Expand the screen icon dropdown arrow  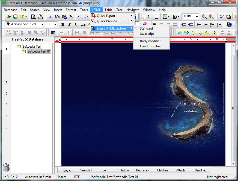169,16
